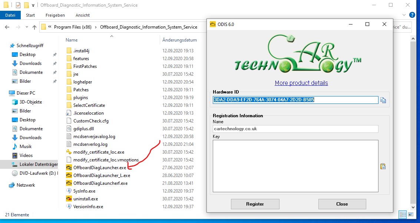Viewport: 420px width, 223px height.
Task: Click Program Files (x86) in address bar
Action: [x=73, y=27]
